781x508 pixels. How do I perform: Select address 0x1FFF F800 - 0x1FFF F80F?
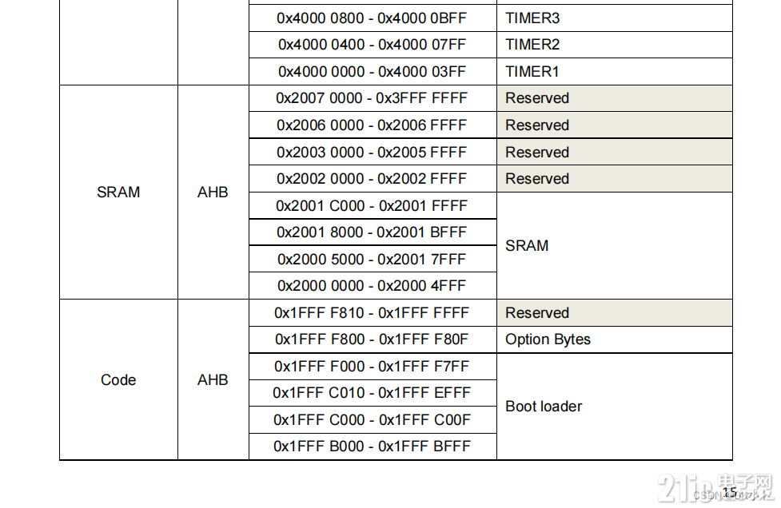pyautogui.click(x=372, y=339)
